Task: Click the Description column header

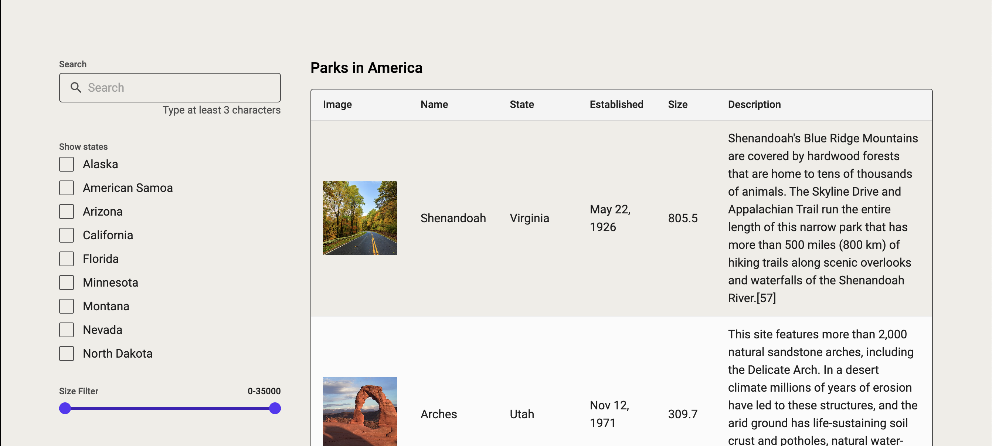Action: [x=754, y=104]
